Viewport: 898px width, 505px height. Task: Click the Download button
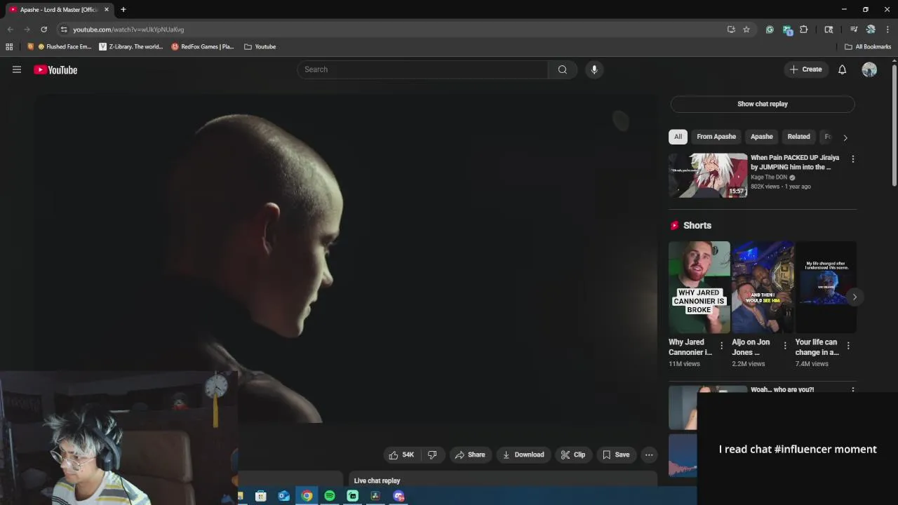[x=523, y=454]
